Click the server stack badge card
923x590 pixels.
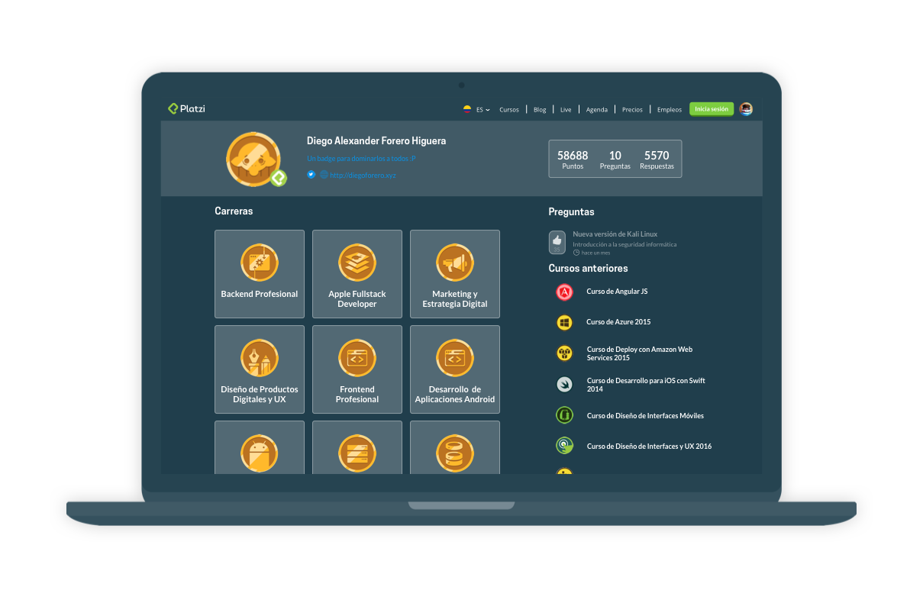pyautogui.click(x=357, y=447)
